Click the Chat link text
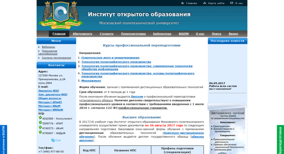 (58, 140)
